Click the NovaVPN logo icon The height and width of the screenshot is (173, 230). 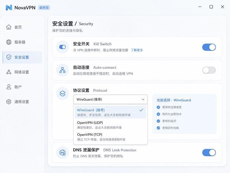pyautogui.click(x=9, y=7)
